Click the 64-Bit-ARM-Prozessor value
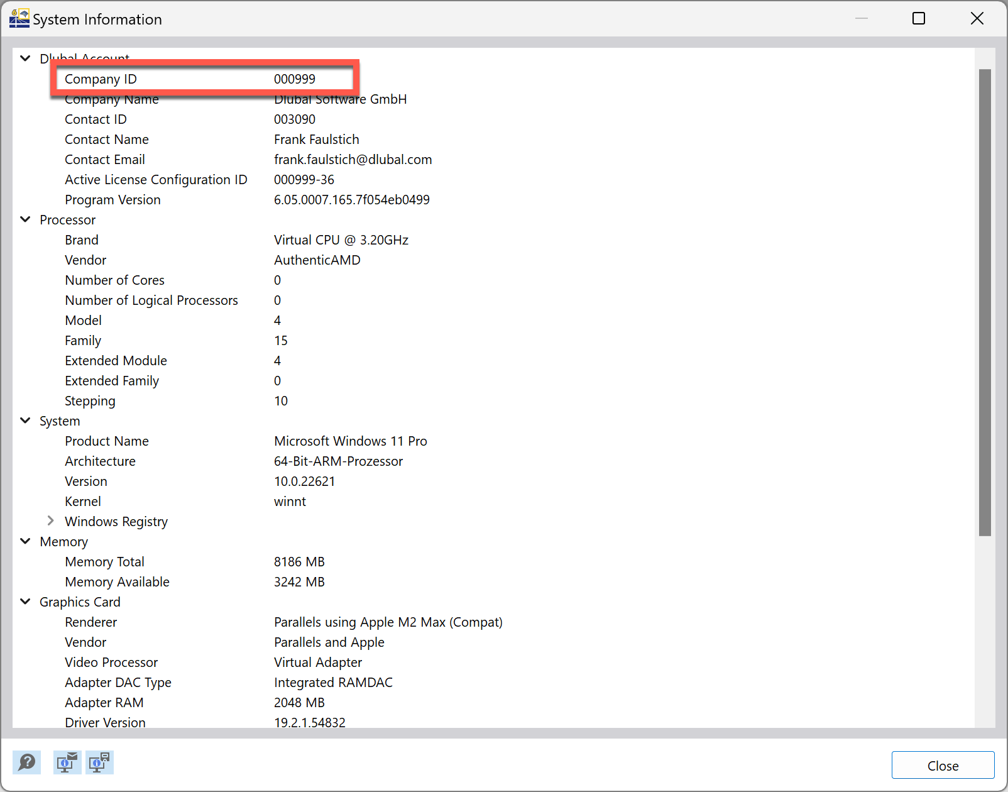 pos(338,461)
